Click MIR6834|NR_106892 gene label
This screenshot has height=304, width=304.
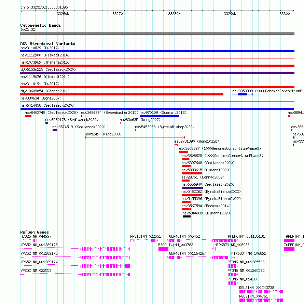point(249,253)
